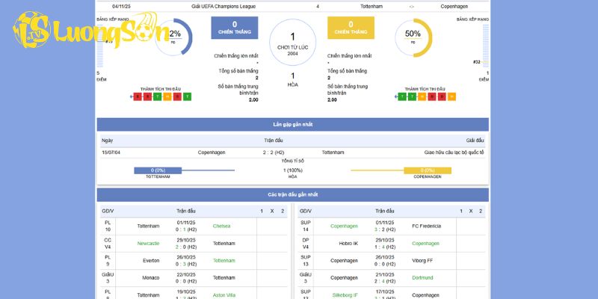Click the center 'Chơi từ lúc 2004' circle
The height and width of the screenshot is (299, 598).
[292, 40]
